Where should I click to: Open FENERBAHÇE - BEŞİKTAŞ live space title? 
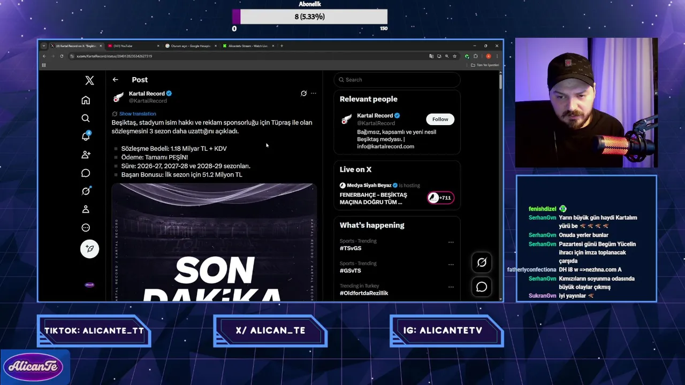point(374,198)
